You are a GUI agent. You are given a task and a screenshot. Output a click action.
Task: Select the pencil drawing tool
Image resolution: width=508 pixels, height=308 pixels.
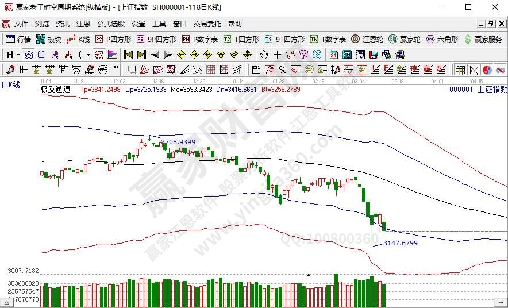click(x=10, y=70)
